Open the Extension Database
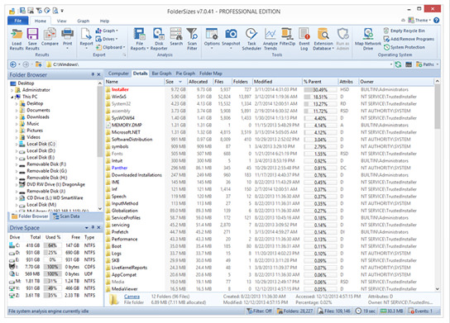 (x=323, y=40)
